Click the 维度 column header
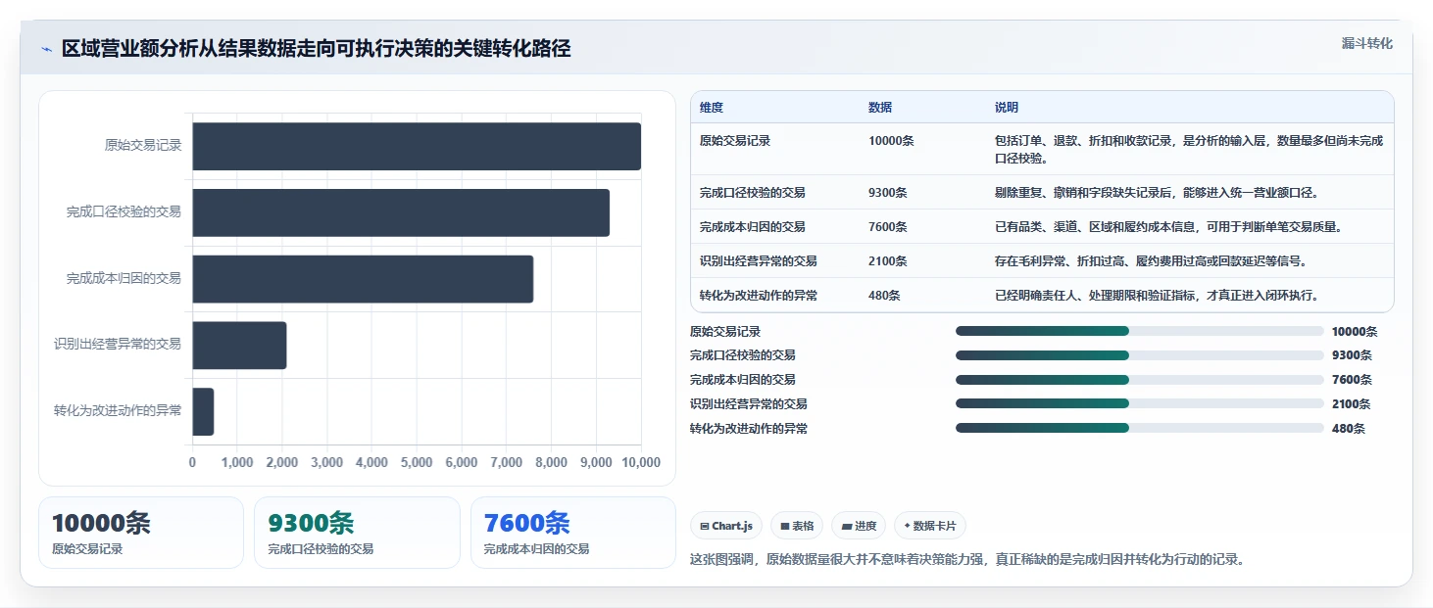 [712, 108]
